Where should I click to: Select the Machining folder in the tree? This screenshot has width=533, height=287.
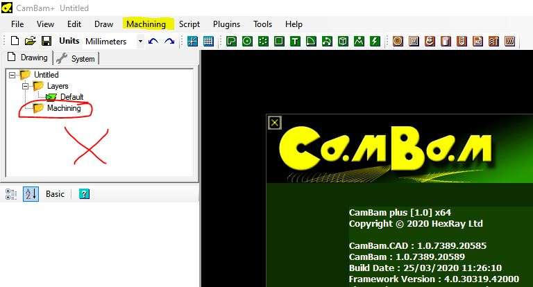[x=64, y=108]
